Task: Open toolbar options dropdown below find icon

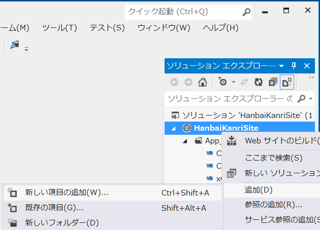Action: click(x=26, y=49)
